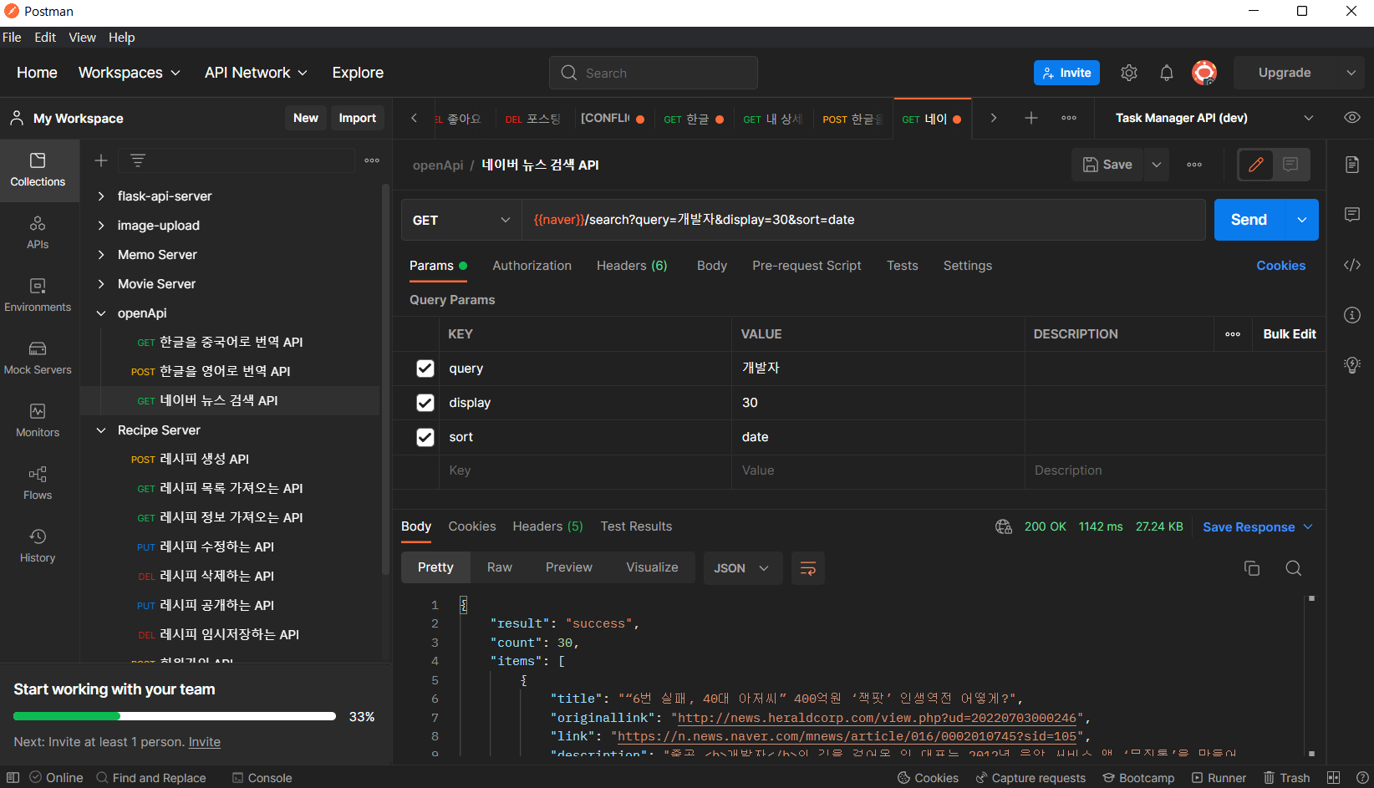The width and height of the screenshot is (1374, 788).
Task: Open tab bar three-dot options menu
Action: (x=1069, y=118)
